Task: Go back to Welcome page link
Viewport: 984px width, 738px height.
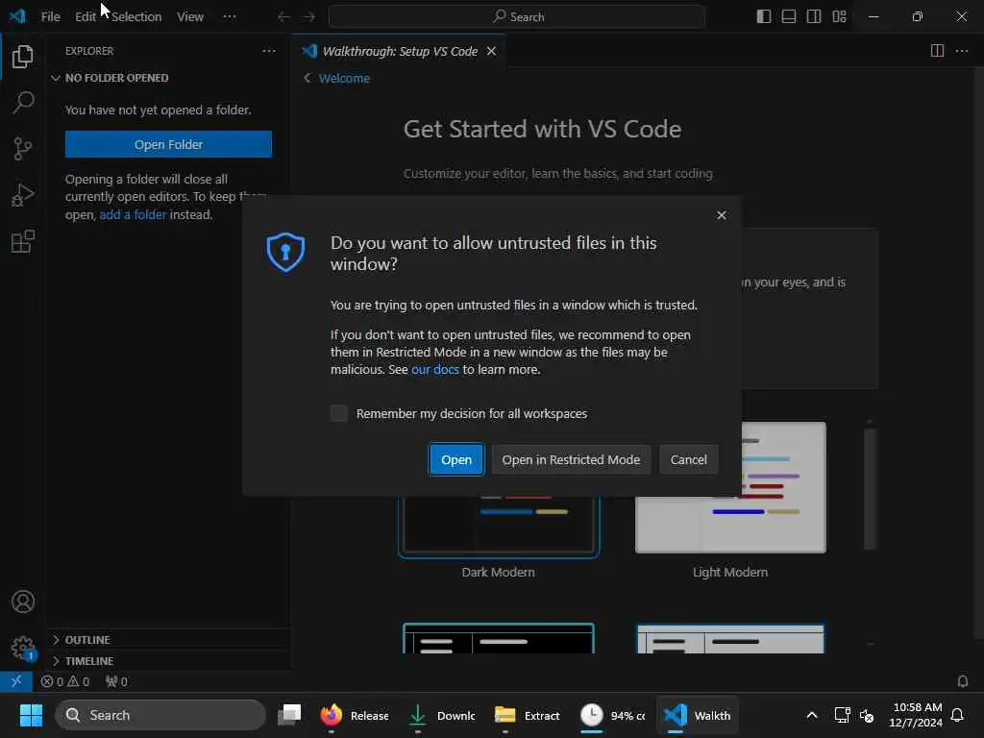Action: [344, 79]
